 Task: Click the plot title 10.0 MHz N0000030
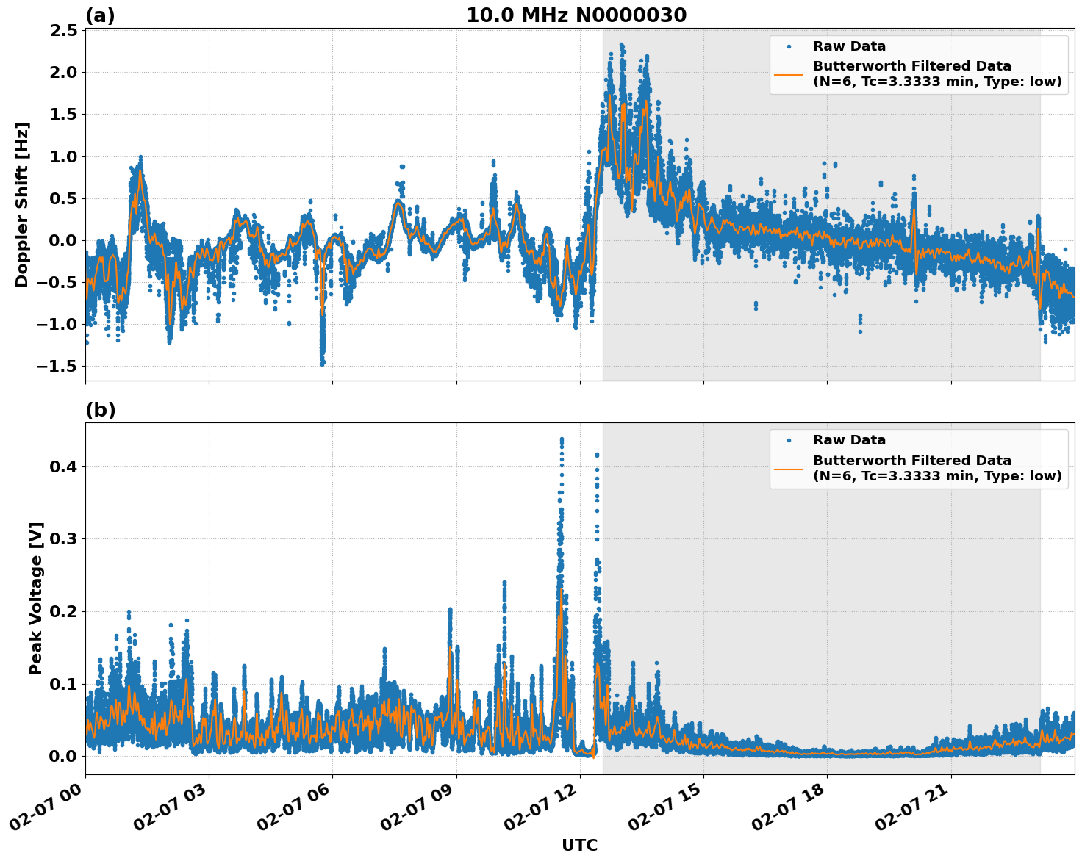tap(577, 14)
